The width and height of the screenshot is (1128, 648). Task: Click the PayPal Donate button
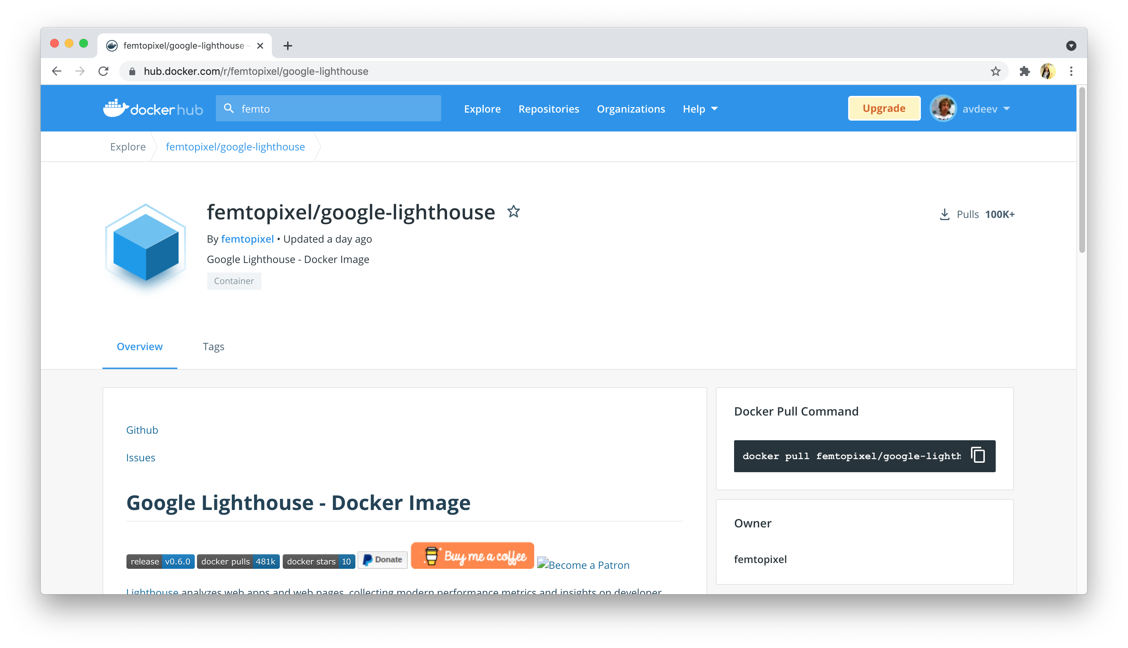(x=382, y=559)
